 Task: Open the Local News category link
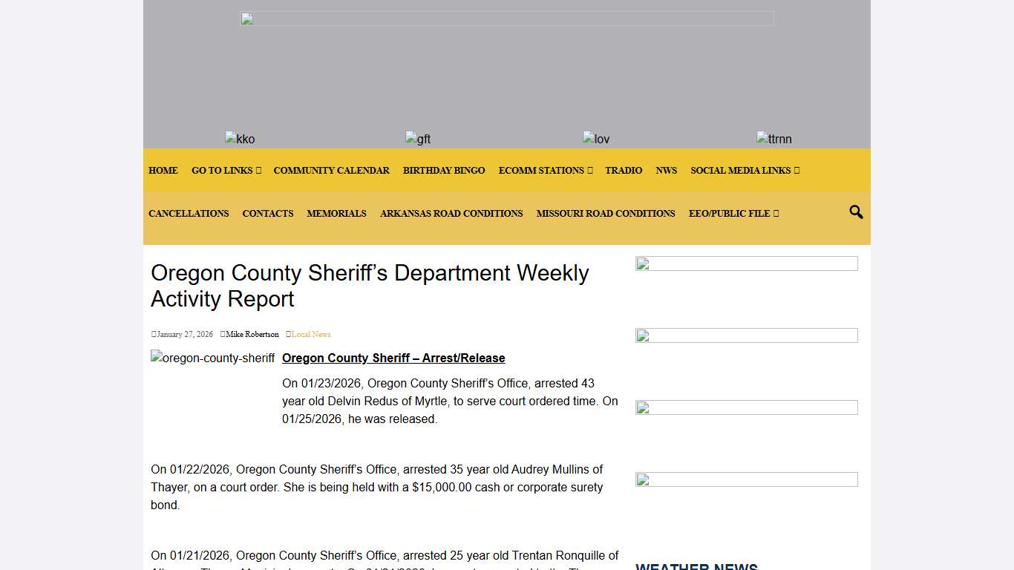[x=310, y=334]
